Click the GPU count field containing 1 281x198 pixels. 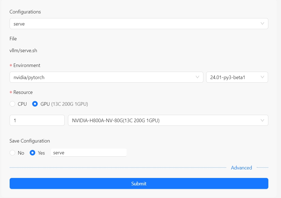(x=37, y=120)
